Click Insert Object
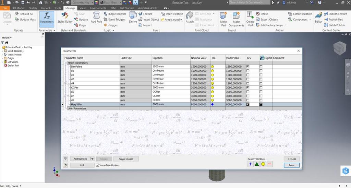The width and height of the screenshot is (351, 188). coord(149,20)
